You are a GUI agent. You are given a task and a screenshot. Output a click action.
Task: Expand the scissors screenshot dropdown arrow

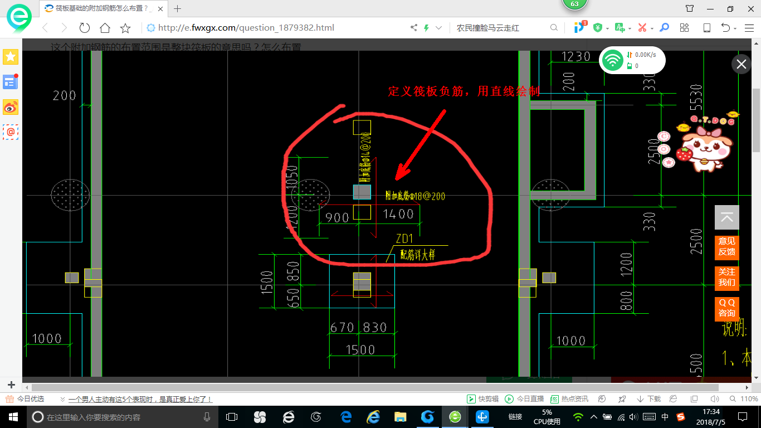(652, 28)
